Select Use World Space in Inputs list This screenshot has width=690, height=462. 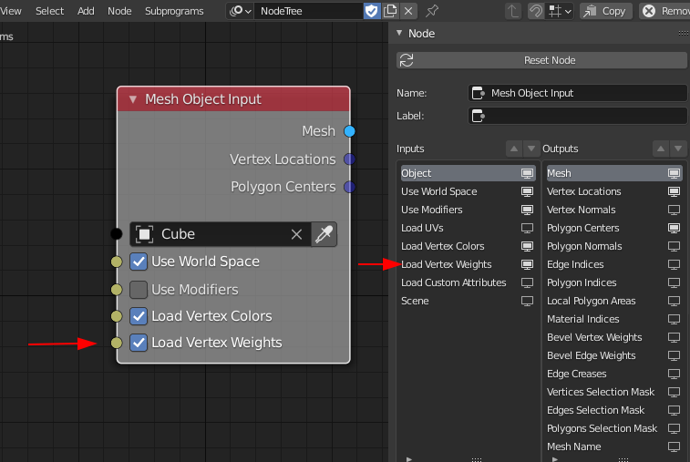click(x=468, y=191)
